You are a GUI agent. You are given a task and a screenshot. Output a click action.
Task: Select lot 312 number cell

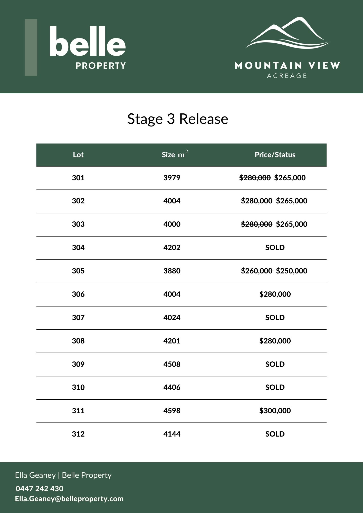pos(78,434)
